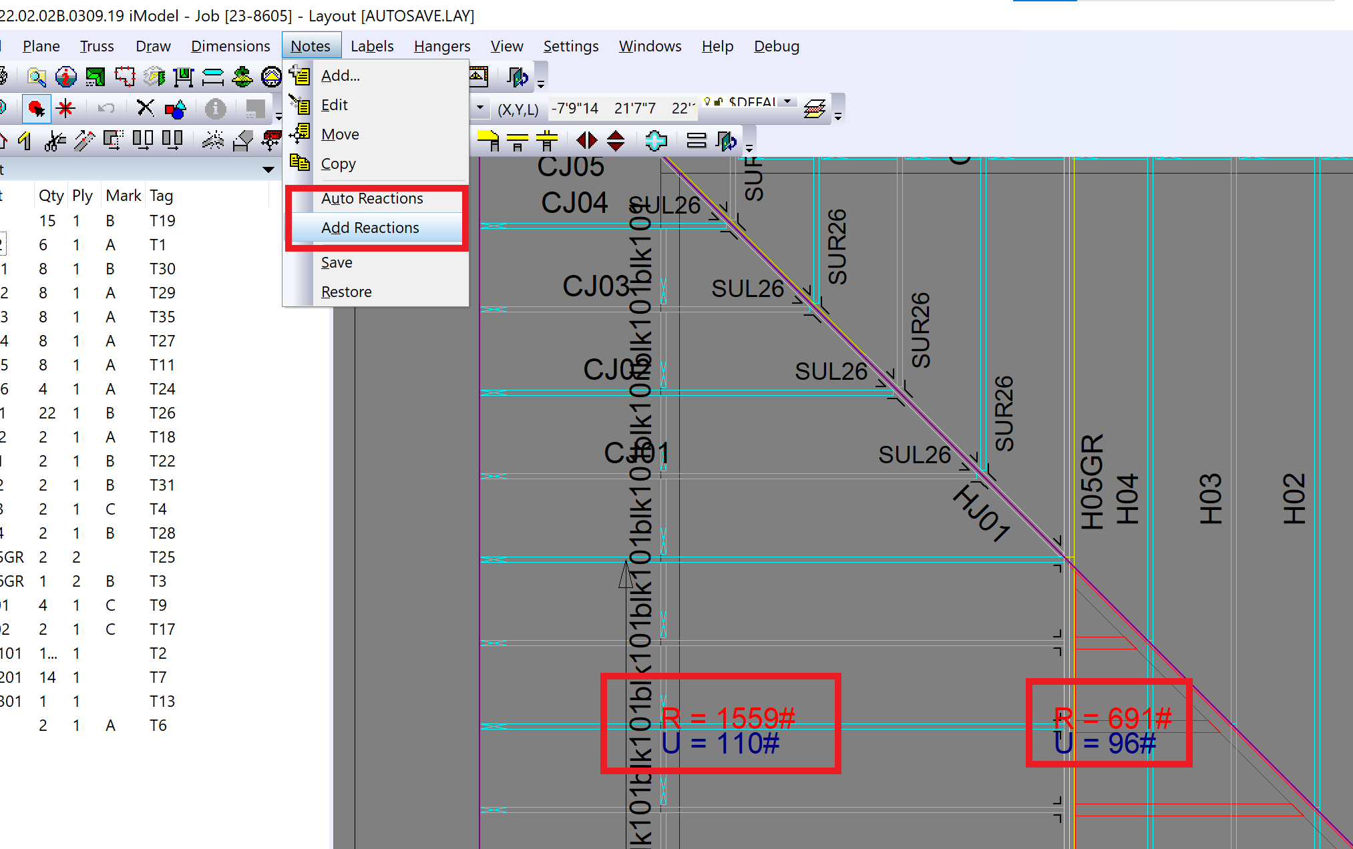Click the Restore menu entry
This screenshot has width=1353, height=849.
point(346,292)
